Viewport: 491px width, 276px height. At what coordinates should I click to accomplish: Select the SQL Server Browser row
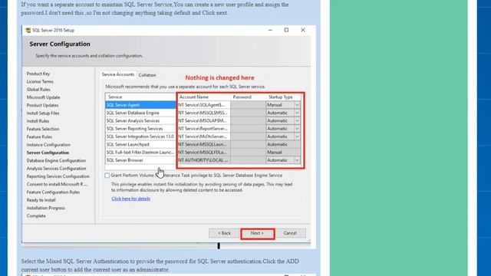point(140,160)
